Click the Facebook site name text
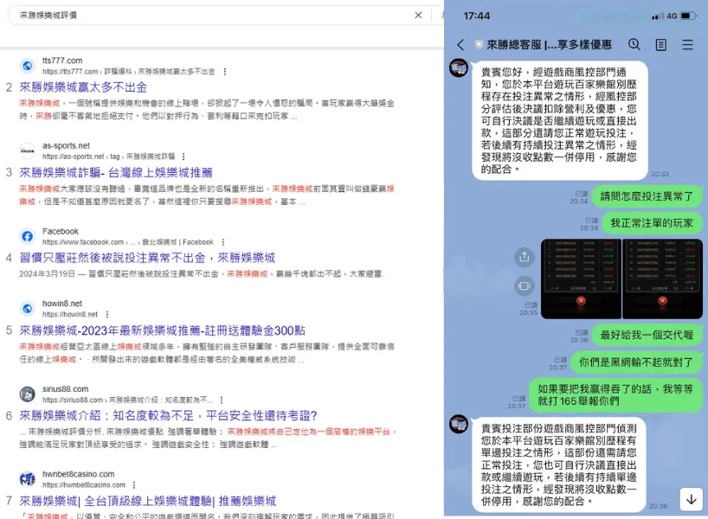 tap(61, 231)
